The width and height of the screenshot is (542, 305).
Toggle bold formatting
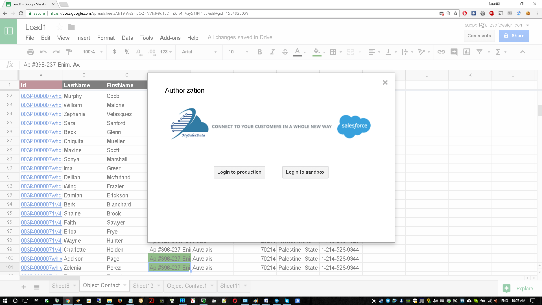pos(259,52)
